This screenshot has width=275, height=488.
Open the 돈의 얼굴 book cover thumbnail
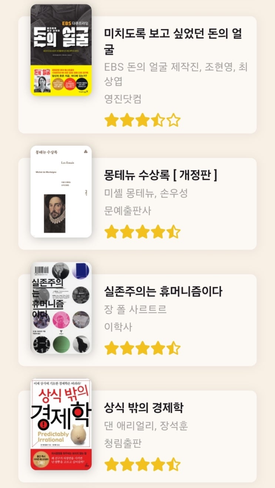pyautogui.click(x=61, y=50)
